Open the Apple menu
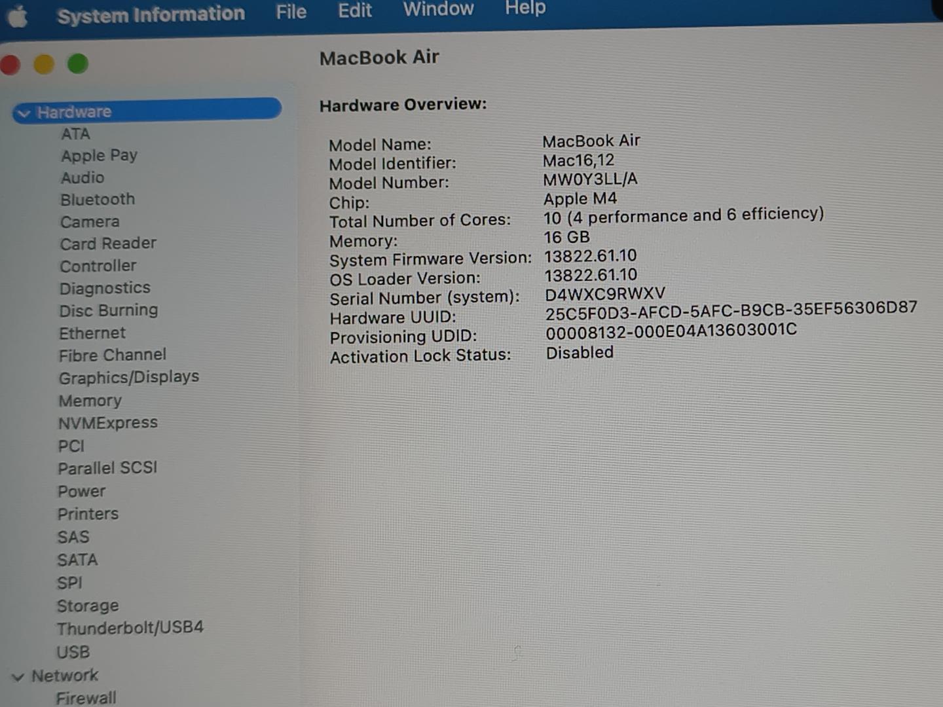943x707 pixels. coord(18,16)
